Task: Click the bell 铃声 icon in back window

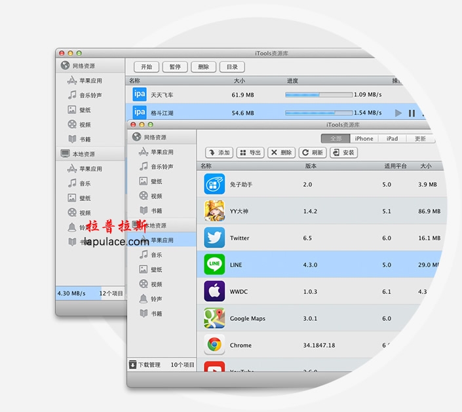Action: pos(72,227)
